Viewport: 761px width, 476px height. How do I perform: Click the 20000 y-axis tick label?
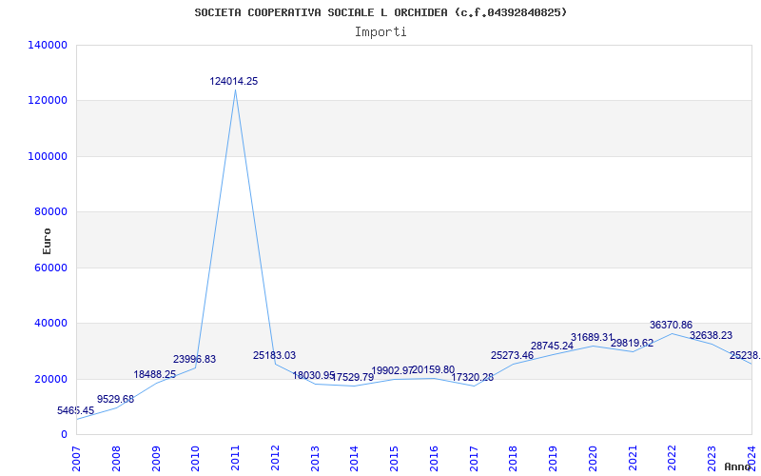[50, 379]
